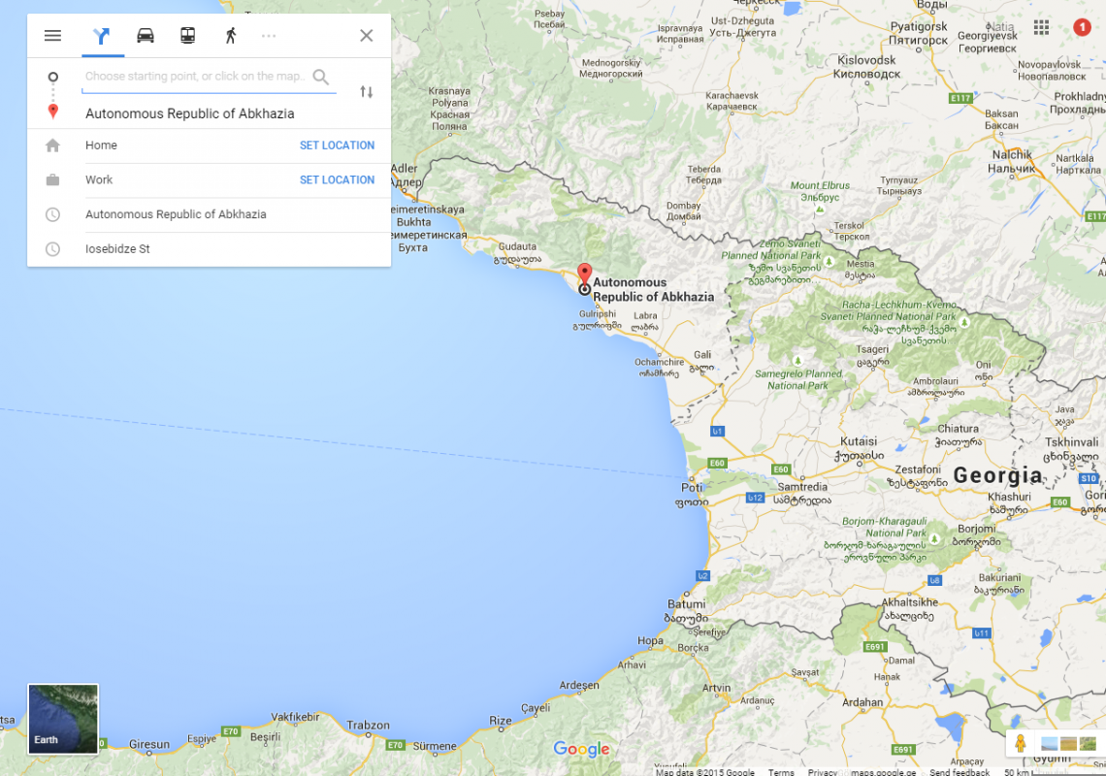Show more travel mode options
Image resolution: width=1106 pixels, height=776 pixels.
click(269, 35)
